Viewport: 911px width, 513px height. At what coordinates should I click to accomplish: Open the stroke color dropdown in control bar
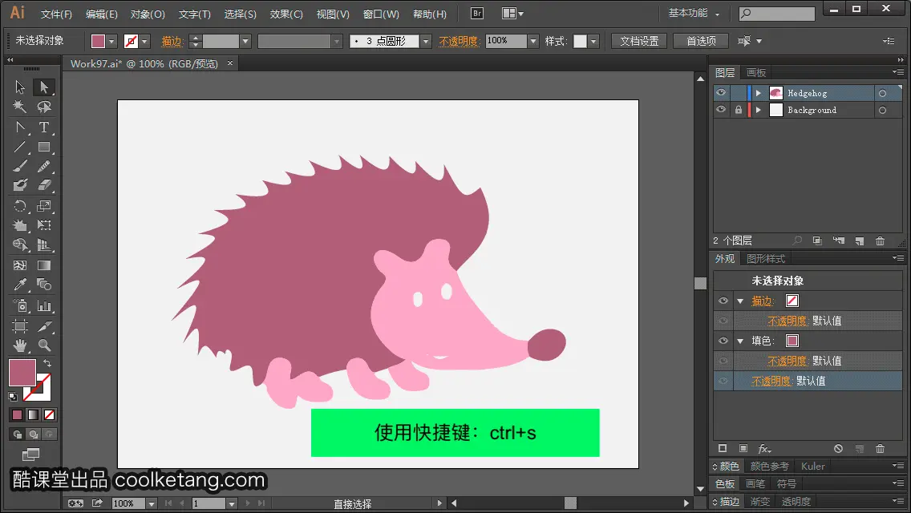144,41
